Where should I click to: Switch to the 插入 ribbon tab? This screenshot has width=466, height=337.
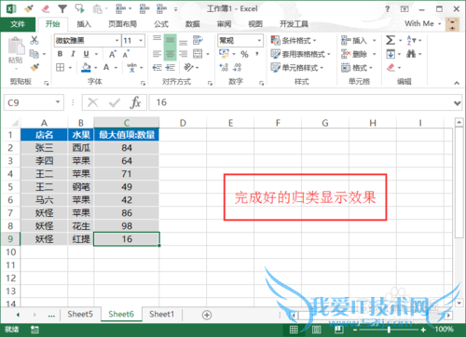pyautogui.click(x=84, y=24)
